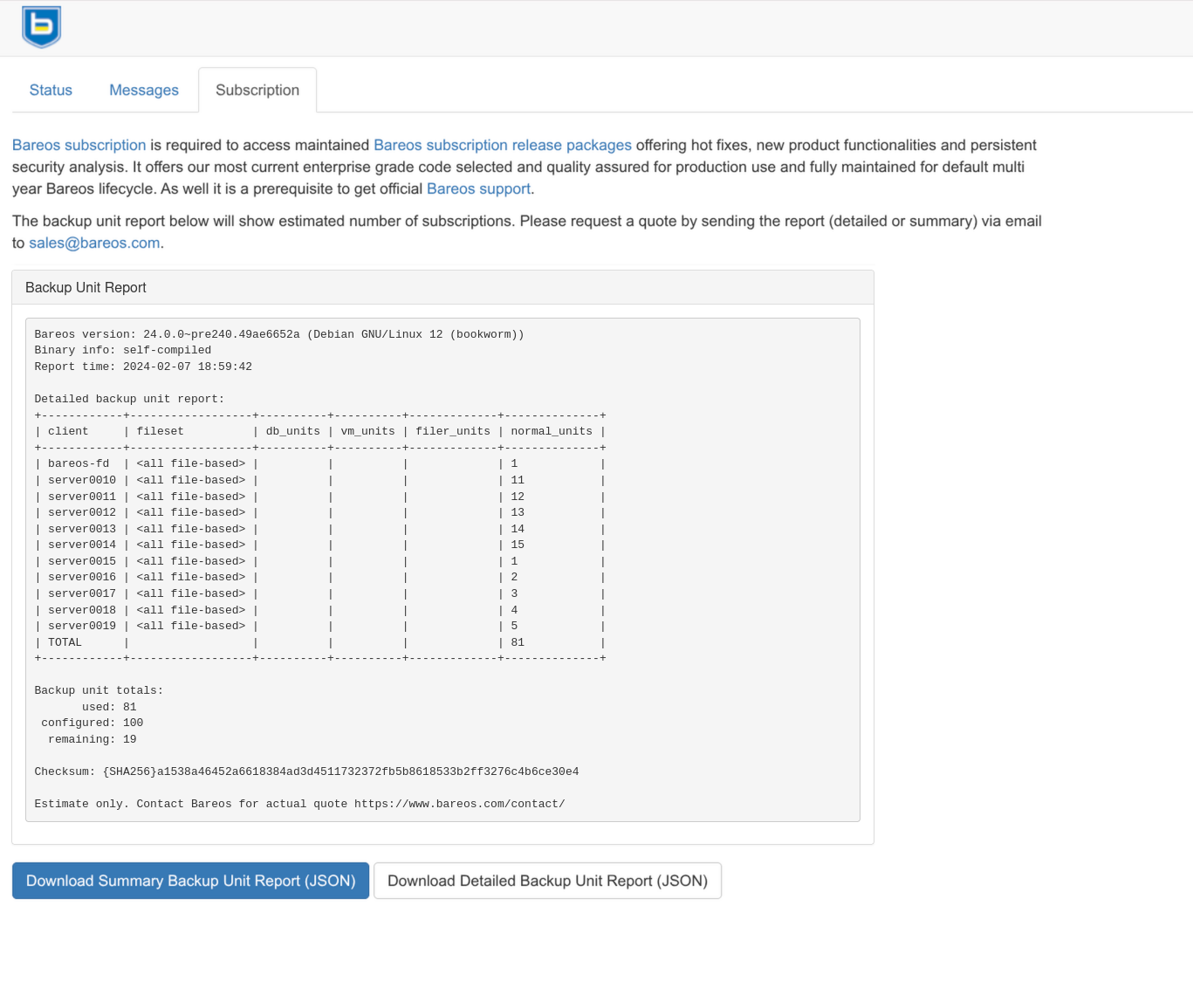Open the Bareos subscription link
Viewport: 1193px width, 1001px height.
coord(79,145)
